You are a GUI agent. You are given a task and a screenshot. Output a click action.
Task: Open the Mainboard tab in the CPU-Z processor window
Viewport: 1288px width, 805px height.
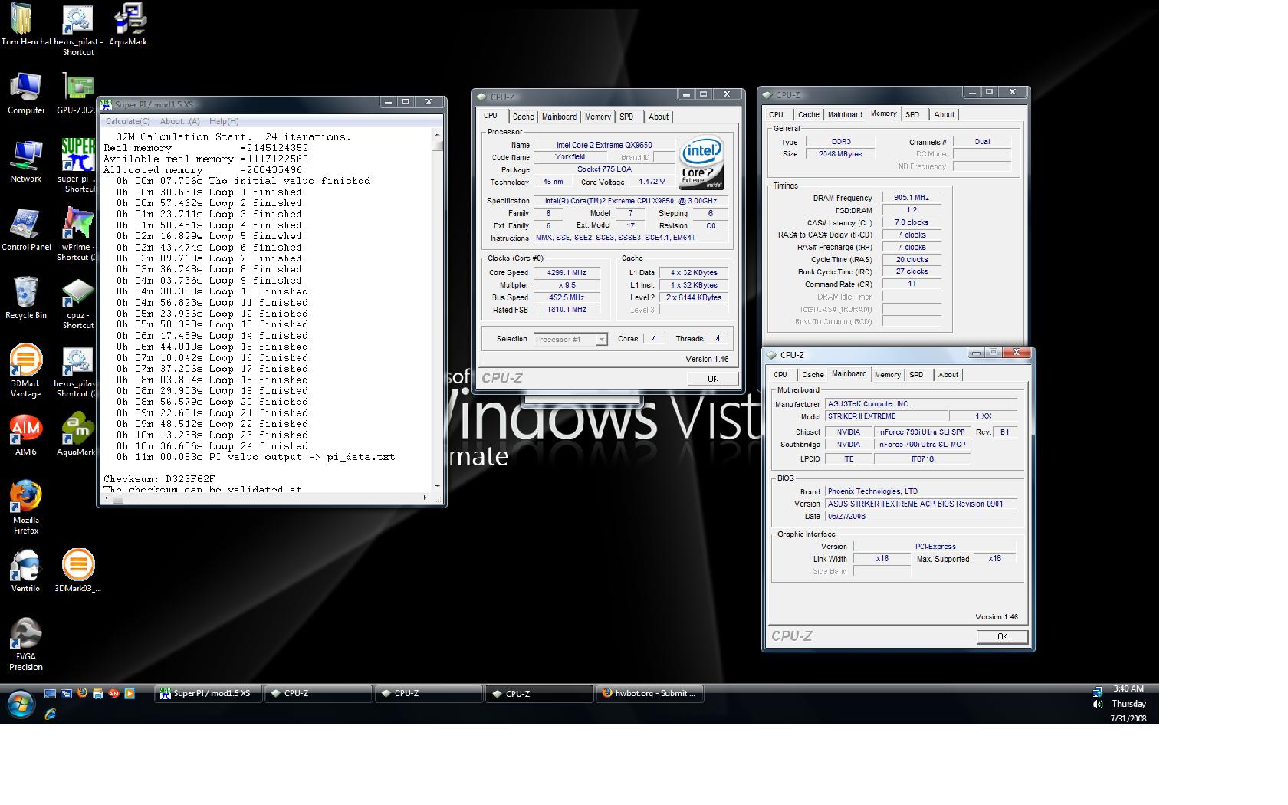(559, 117)
